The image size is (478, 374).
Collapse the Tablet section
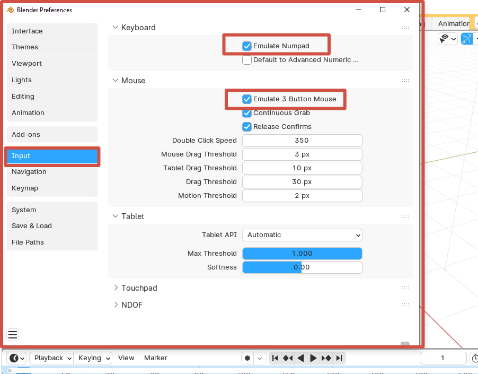(115, 216)
